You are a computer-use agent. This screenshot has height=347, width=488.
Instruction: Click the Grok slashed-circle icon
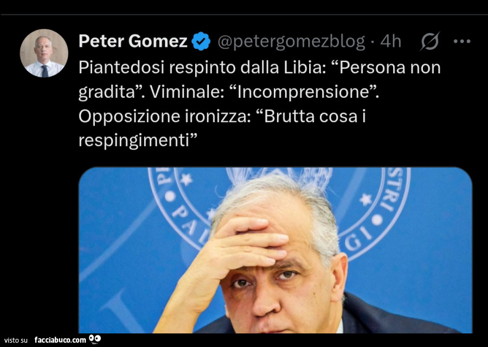click(430, 41)
